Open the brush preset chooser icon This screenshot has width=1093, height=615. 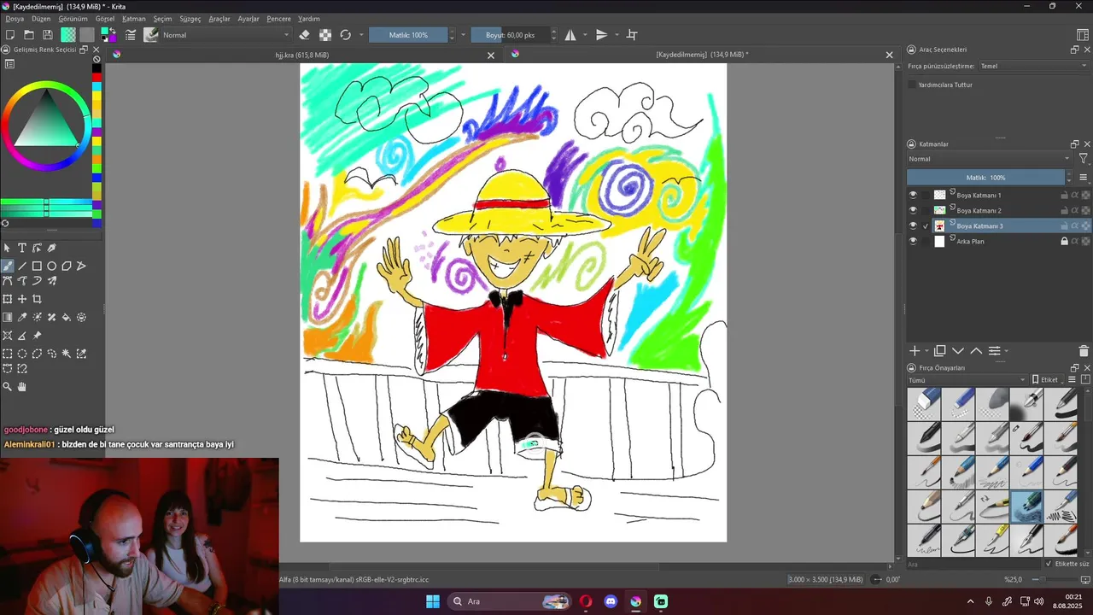(151, 35)
